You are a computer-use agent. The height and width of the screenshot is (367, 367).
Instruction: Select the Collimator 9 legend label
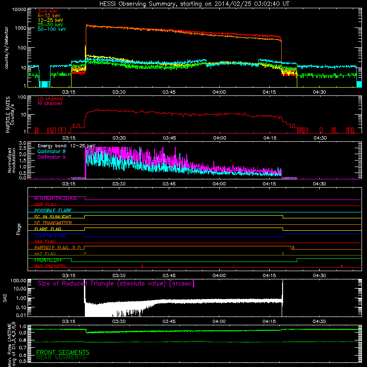click(51, 157)
